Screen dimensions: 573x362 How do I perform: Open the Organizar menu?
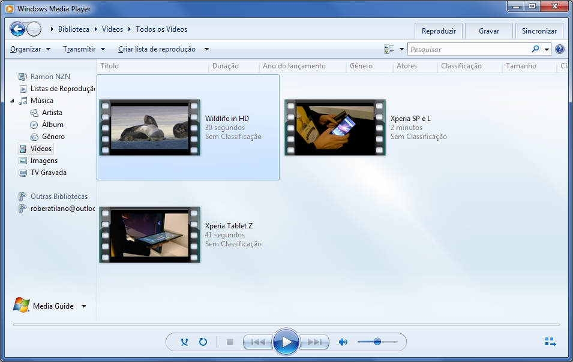click(30, 49)
